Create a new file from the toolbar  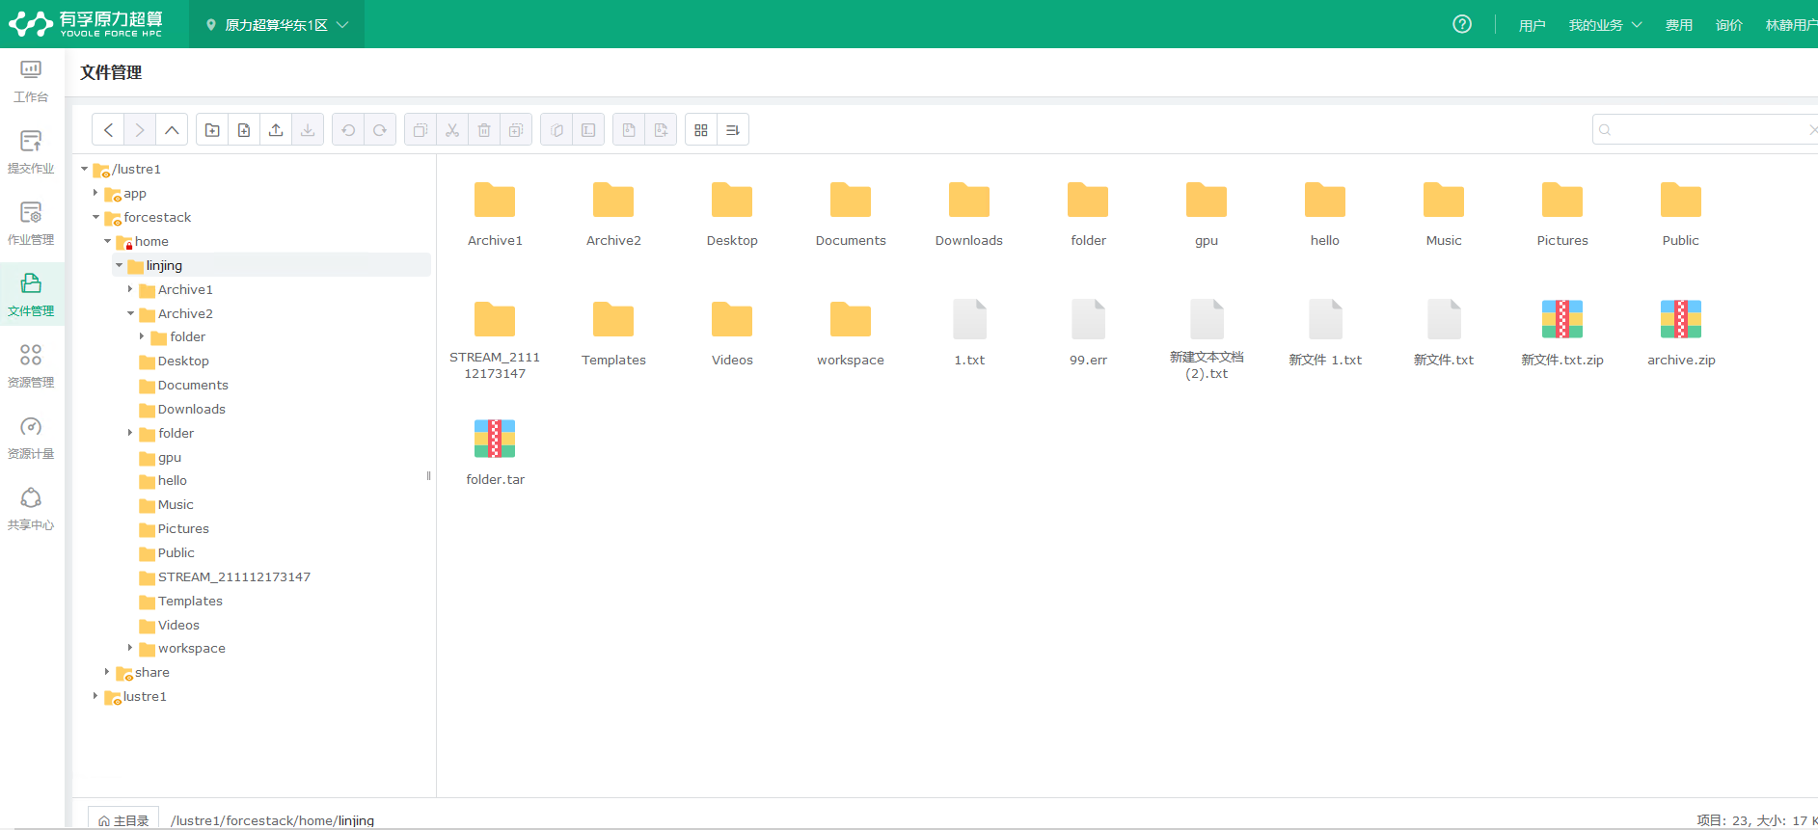(x=244, y=130)
